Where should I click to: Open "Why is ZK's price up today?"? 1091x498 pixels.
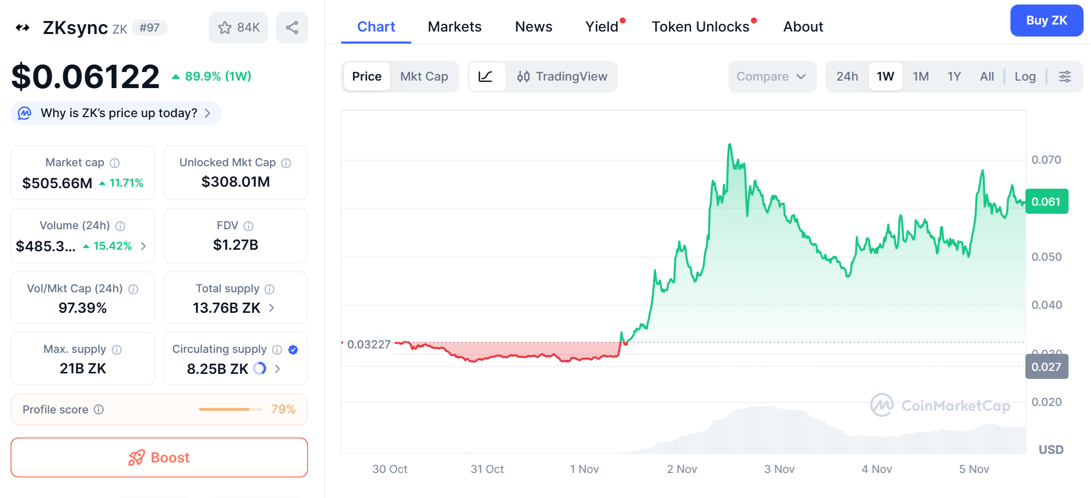[119, 113]
